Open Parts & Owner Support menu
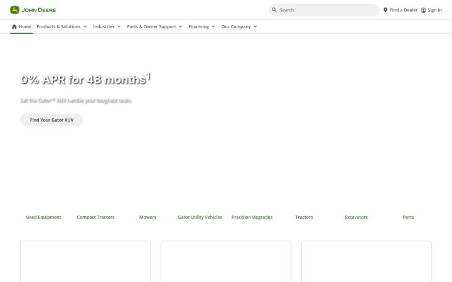452x282 pixels. pos(155,26)
